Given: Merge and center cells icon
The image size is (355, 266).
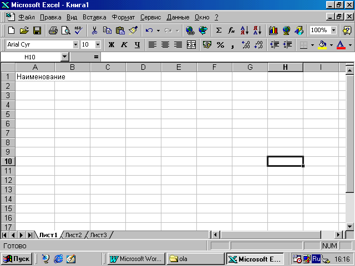Looking at the screenshot, I should 191,44.
